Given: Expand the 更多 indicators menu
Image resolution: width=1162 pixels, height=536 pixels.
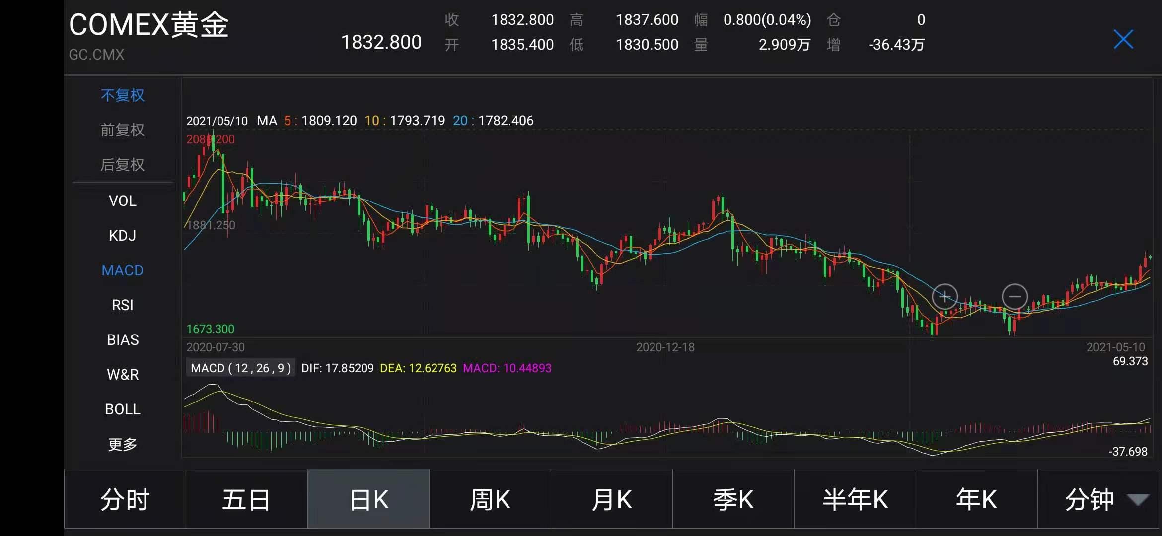Looking at the screenshot, I should click(123, 444).
